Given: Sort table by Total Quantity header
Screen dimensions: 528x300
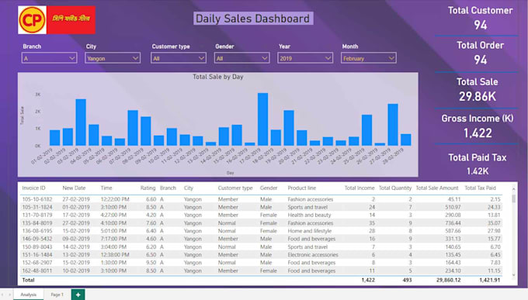Looking at the screenshot, I should [x=395, y=188].
